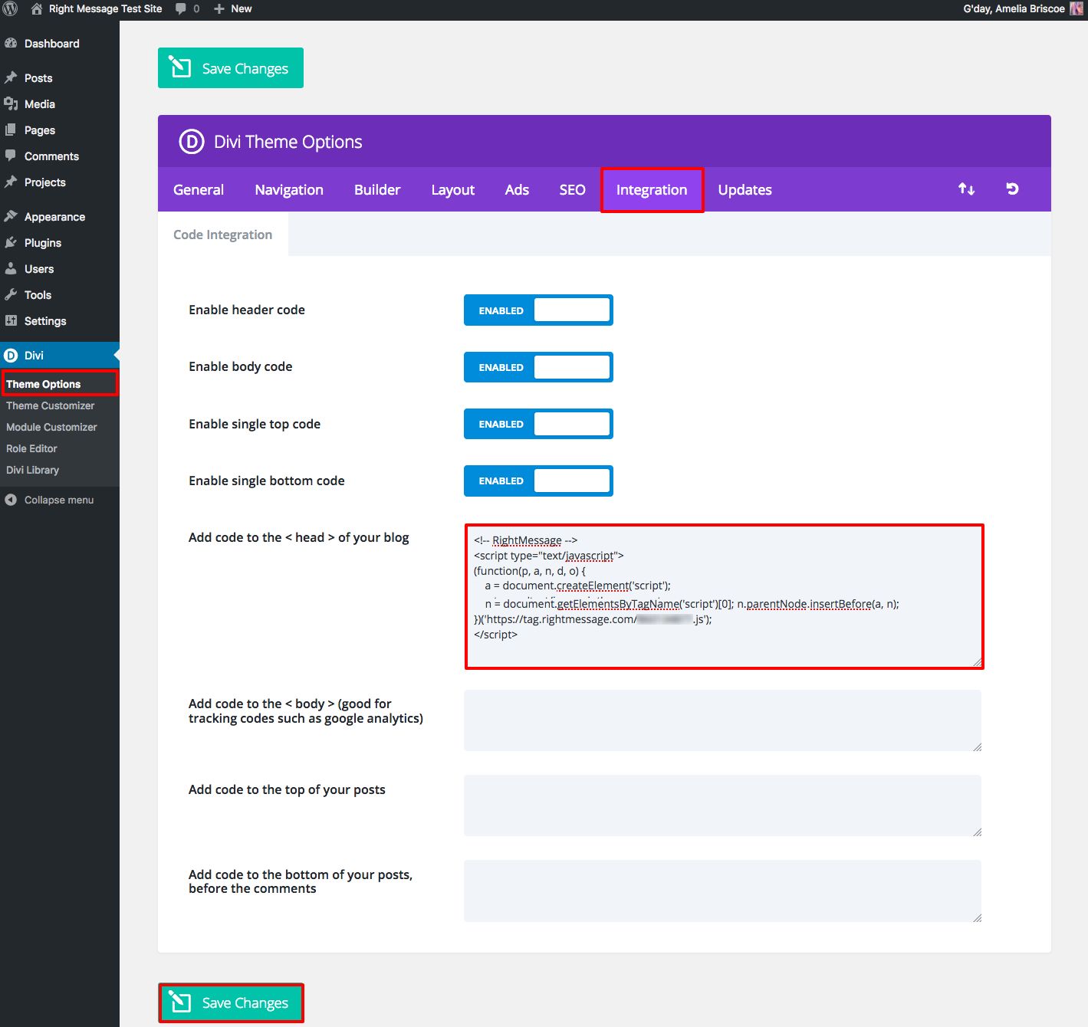This screenshot has width=1088, height=1027.
Task: Open Theme Customizer link
Action: point(51,405)
